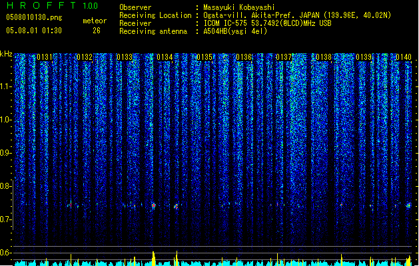This screenshot has width=419, height=266.
Task: Click the 0140 time marker
Action: tap(404, 57)
